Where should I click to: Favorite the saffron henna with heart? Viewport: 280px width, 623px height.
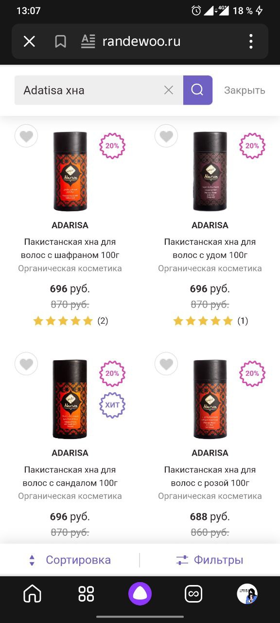(x=26, y=136)
